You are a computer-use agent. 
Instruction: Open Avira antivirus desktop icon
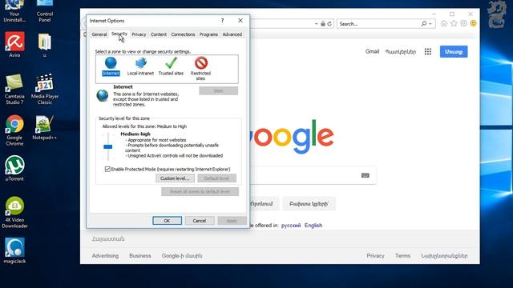click(14, 44)
